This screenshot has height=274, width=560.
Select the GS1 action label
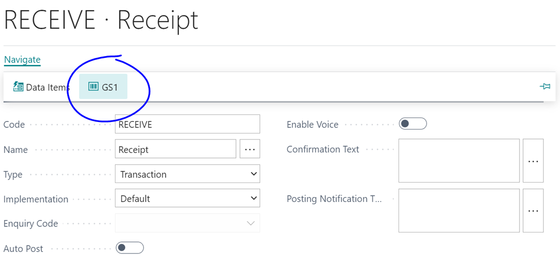(x=110, y=87)
